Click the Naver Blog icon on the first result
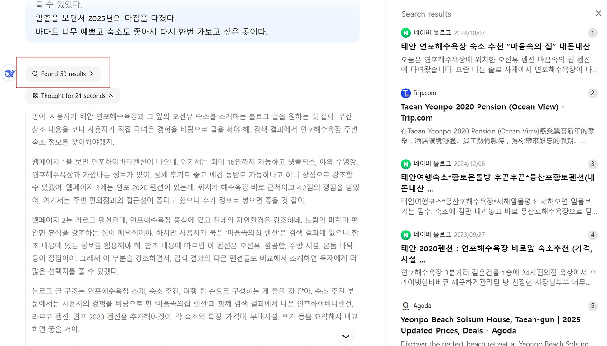The width and height of the screenshot is (607, 346). coord(405,33)
